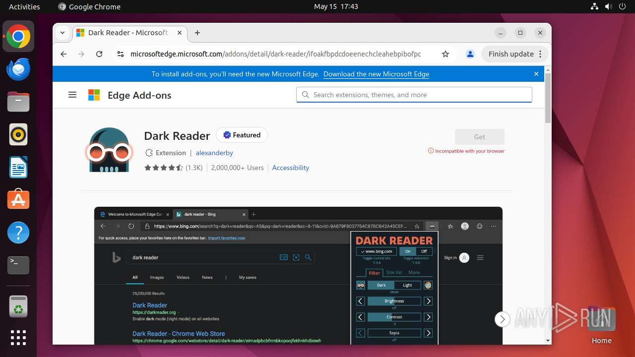This screenshot has height=357, width=635.
Task: Open the Dark Reader screenshot preview
Action: pyautogui.click(x=298, y=276)
